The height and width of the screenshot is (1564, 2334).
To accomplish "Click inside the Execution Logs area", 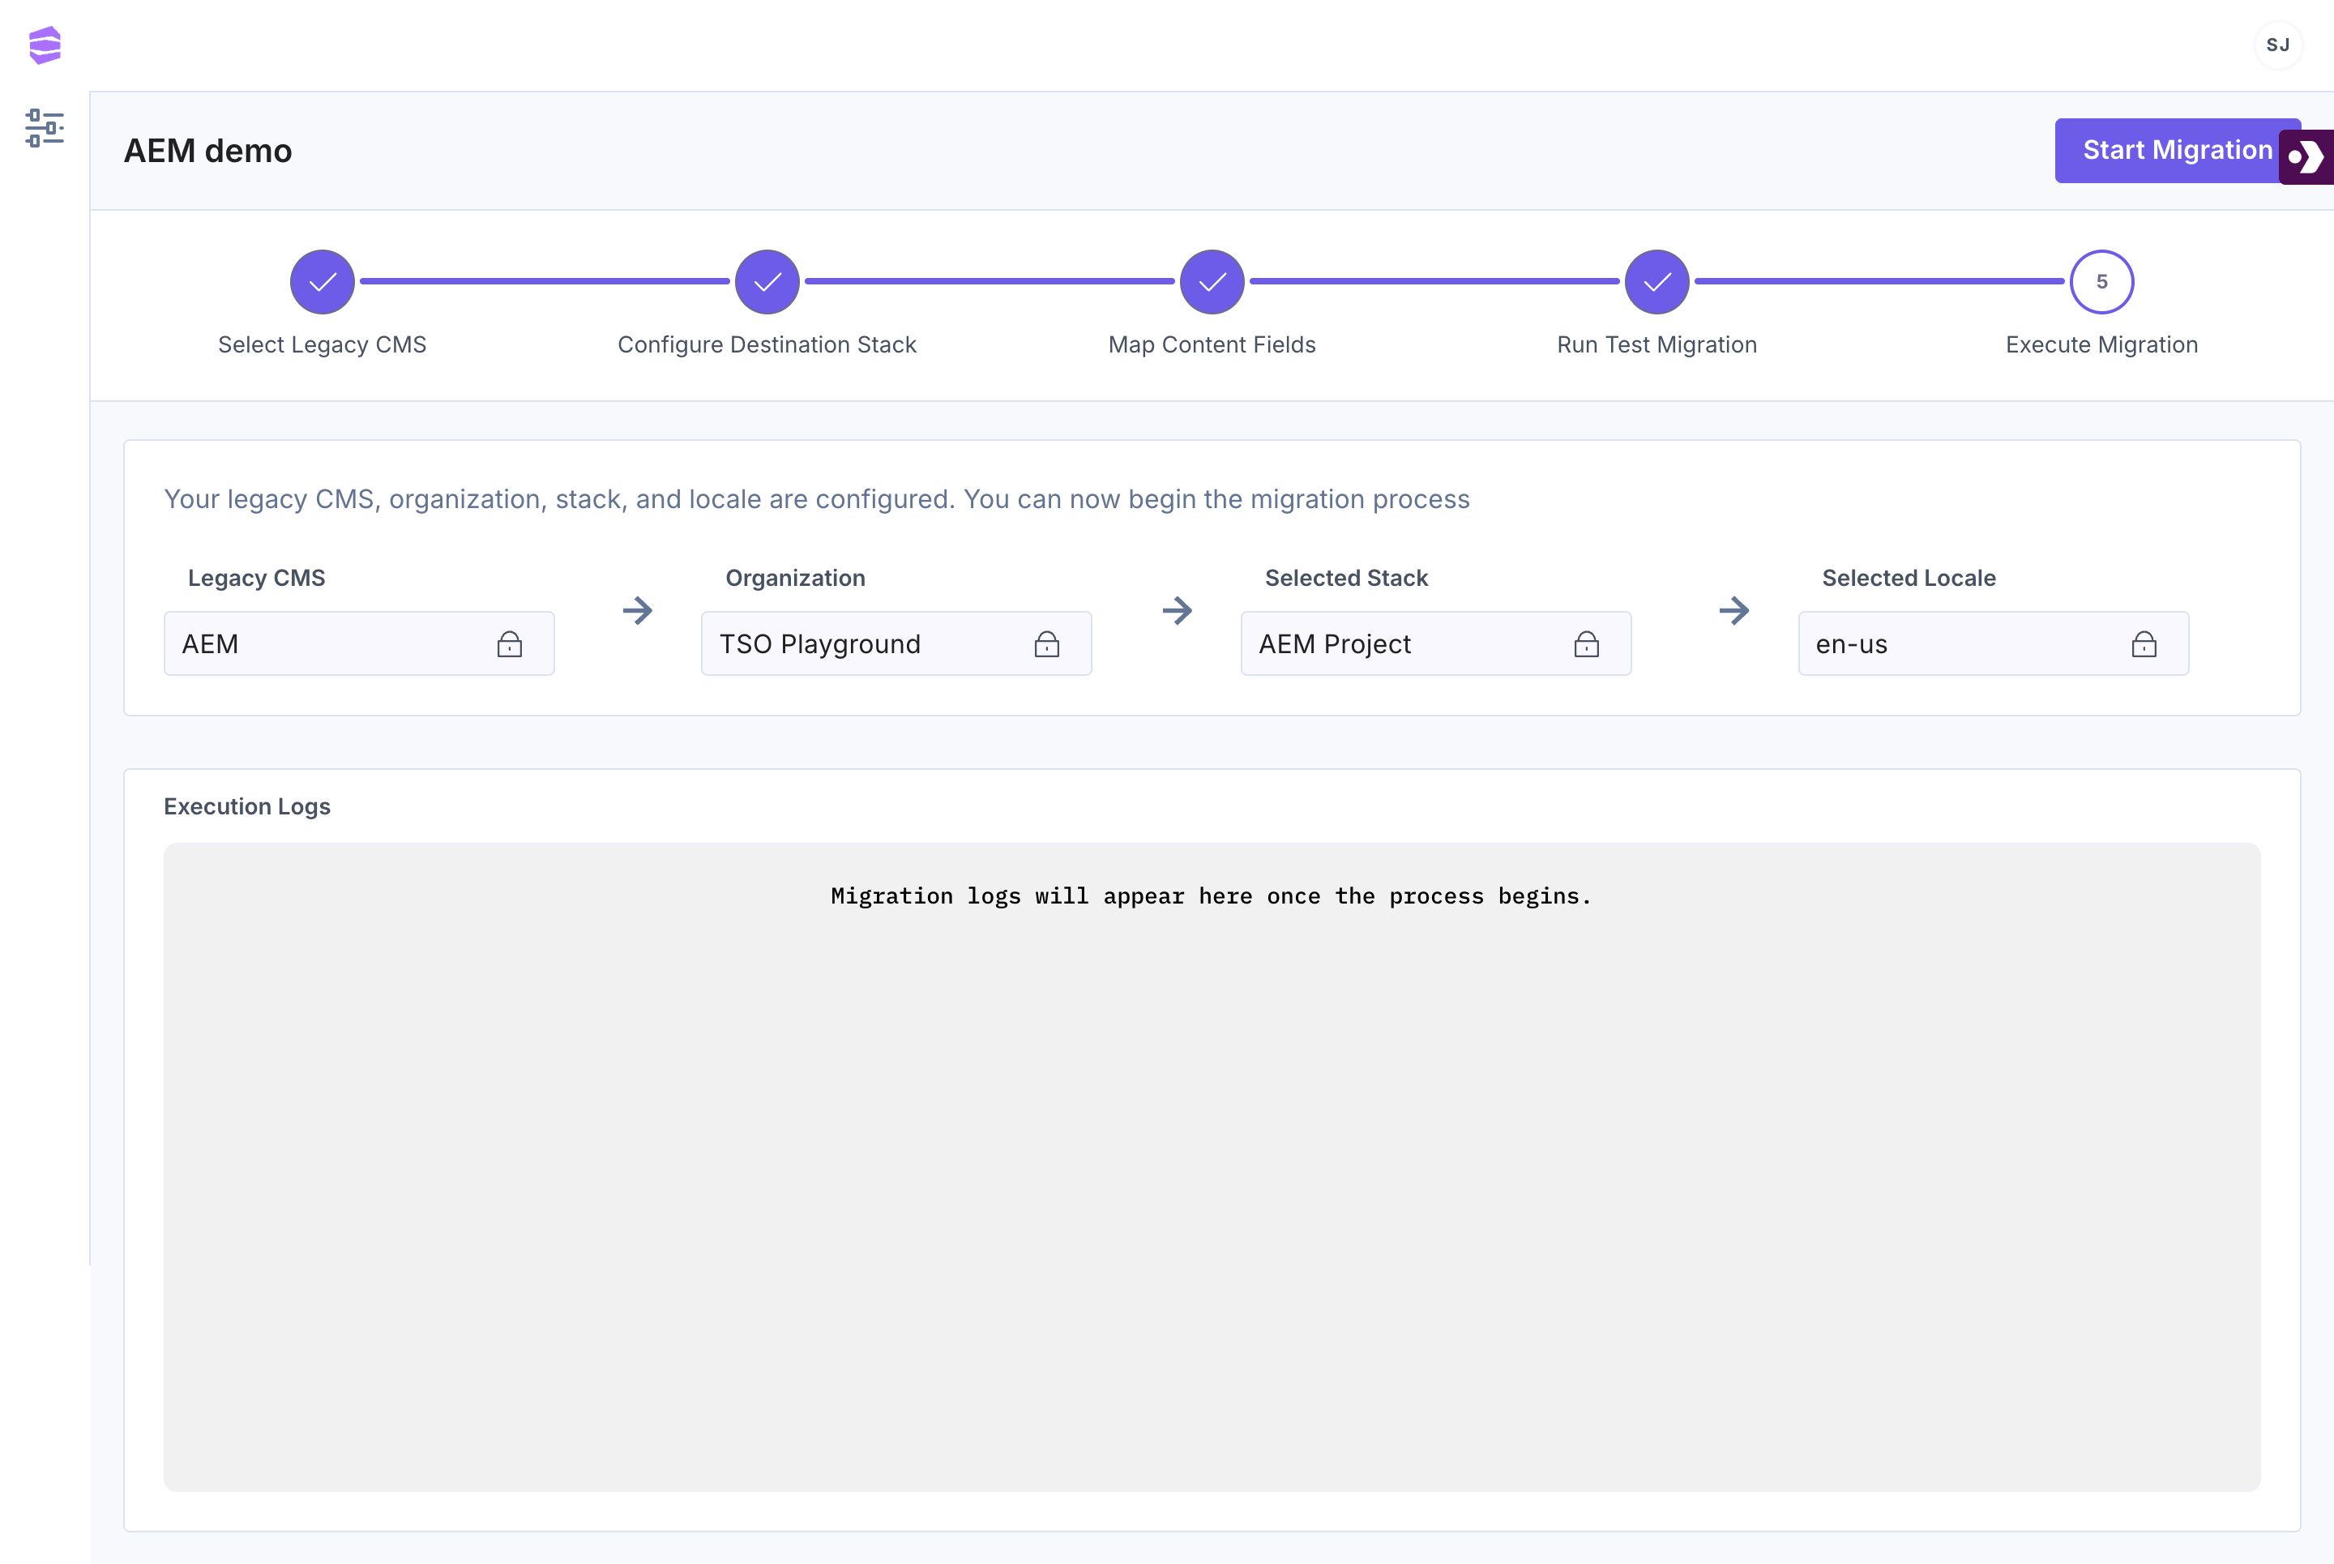I will pyautogui.click(x=1211, y=1167).
